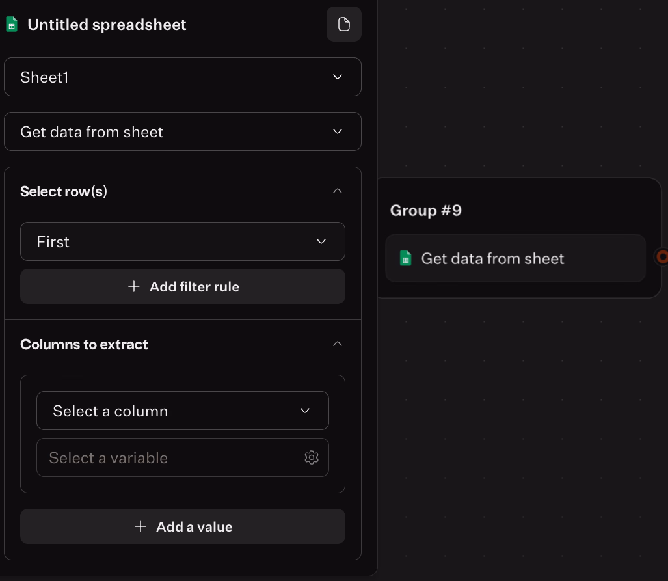Image resolution: width=668 pixels, height=581 pixels.
Task: Open the Sheet1 dropdown
Action: (182, 77)
